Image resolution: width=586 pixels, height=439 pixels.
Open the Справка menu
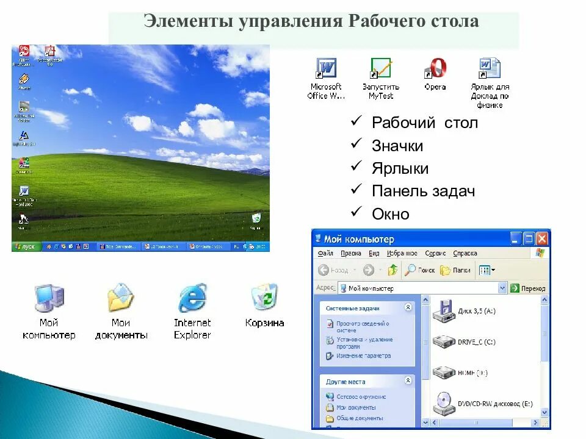pos(465,253)
